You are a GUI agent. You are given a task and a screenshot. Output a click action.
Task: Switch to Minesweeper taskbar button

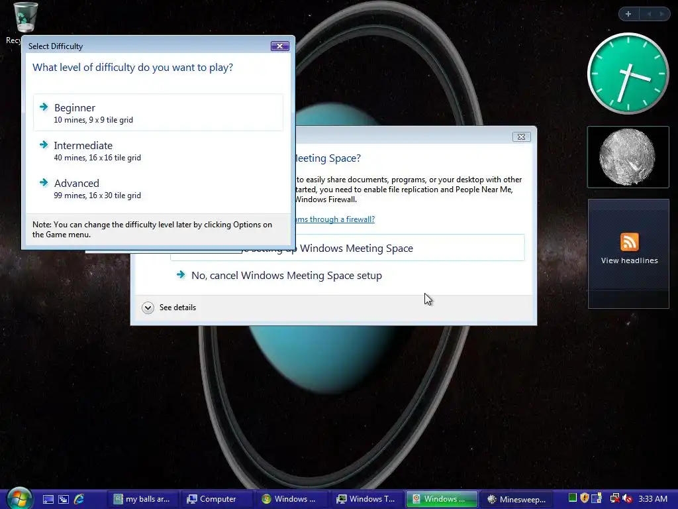(516, 499)
